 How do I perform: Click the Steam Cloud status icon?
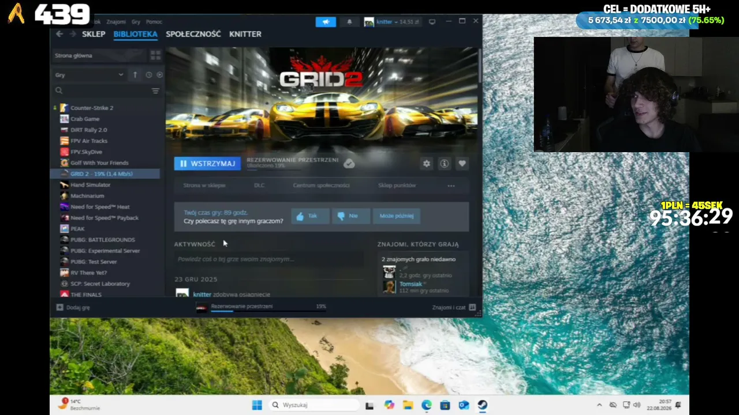tap(349, 164)
